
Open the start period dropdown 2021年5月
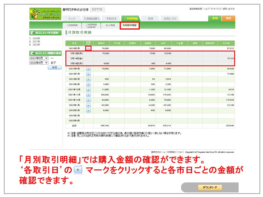39,58
